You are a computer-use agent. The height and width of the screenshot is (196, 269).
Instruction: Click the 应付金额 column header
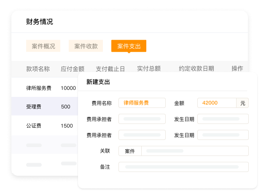pos(73,69)
